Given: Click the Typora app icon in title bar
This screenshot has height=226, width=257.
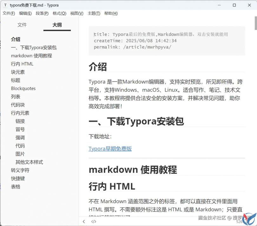Looking at the screenshot, I should pyautogui.click(x=5, y=5).
